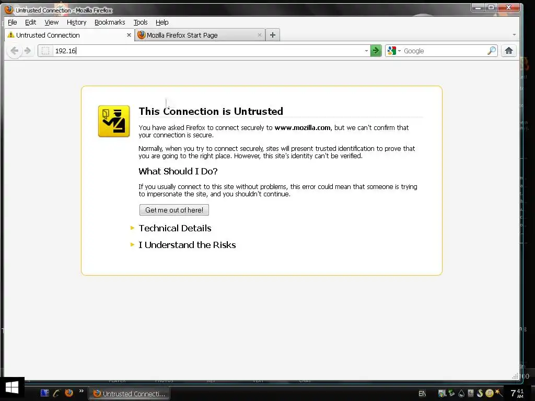
Task: Click the Google search engine icon
Action: click(x=392, y=51)
